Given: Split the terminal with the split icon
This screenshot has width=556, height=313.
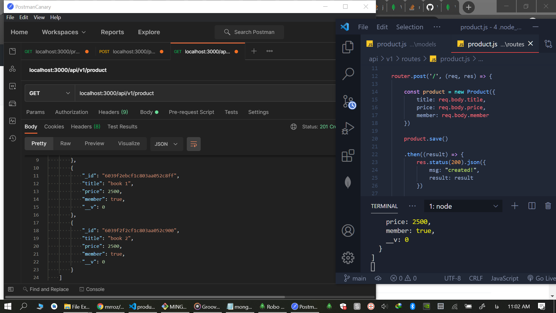Looking at the screenshot, I should click(x=532, y=206).
